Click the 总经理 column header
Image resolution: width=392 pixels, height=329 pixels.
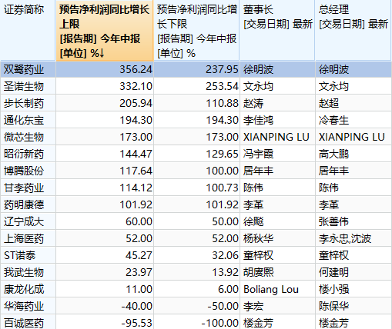(353, 30)
